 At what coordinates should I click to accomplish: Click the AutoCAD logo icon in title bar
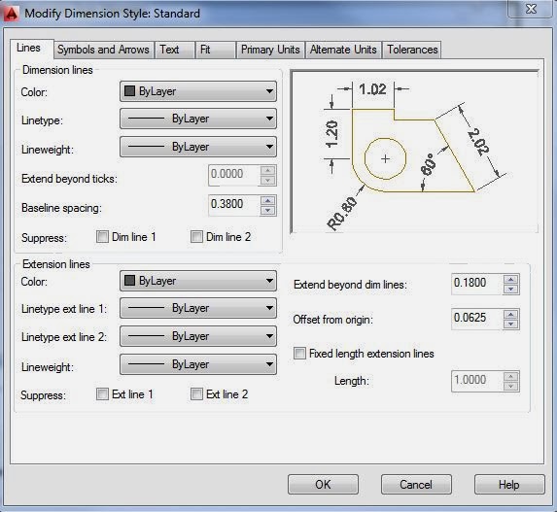point(11,14)
